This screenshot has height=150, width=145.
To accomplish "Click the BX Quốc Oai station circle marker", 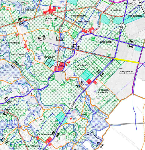I will point(140,4).
